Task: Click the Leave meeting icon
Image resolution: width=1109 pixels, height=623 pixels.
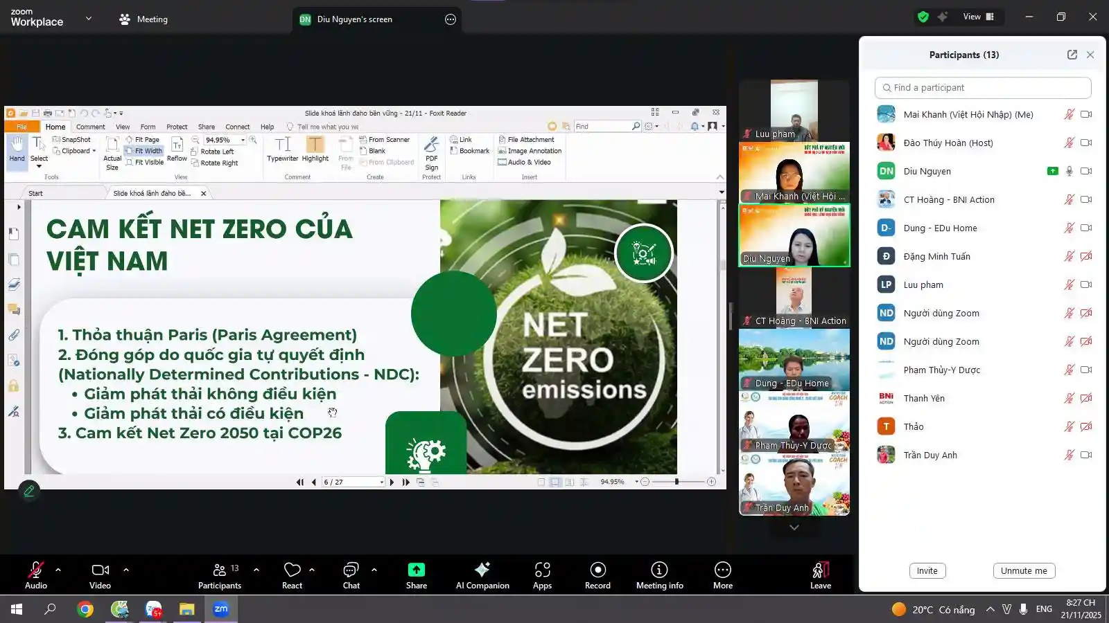Action: [821, 570]
